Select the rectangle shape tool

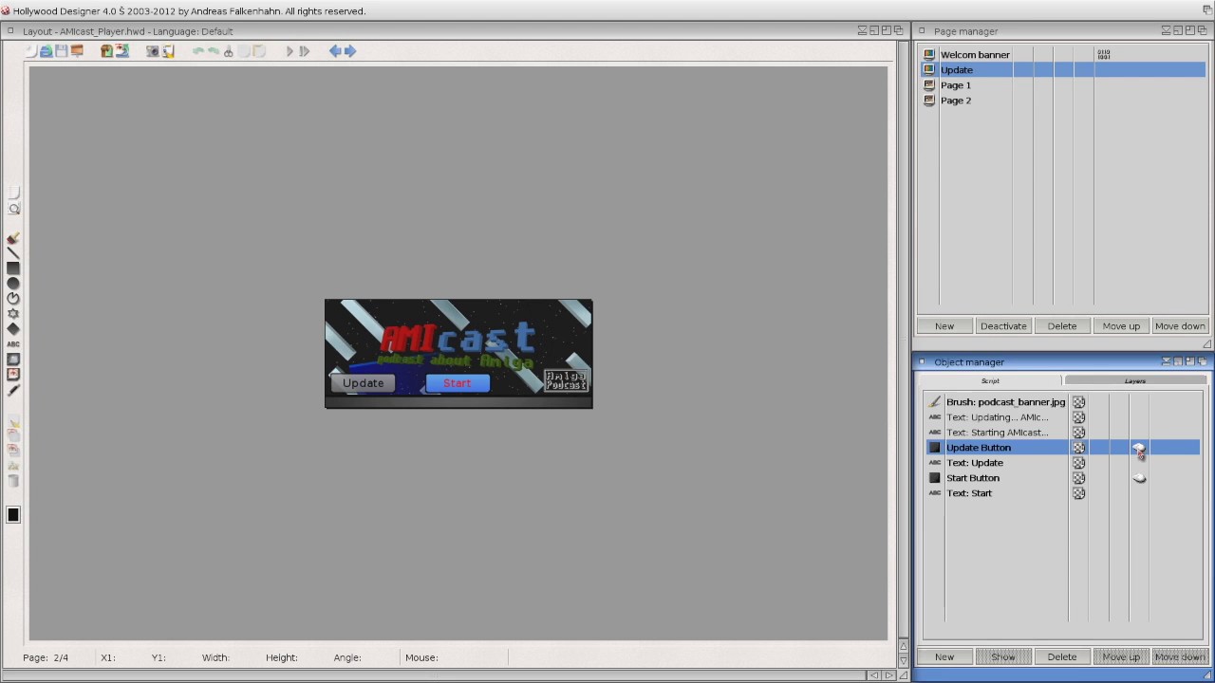[x=13, y=269]
